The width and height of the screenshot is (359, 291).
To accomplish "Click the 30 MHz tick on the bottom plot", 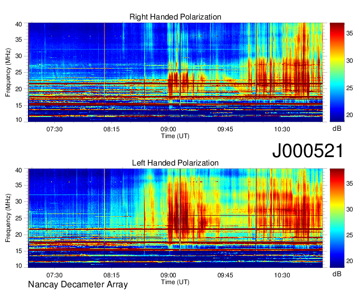I will 19,201.
